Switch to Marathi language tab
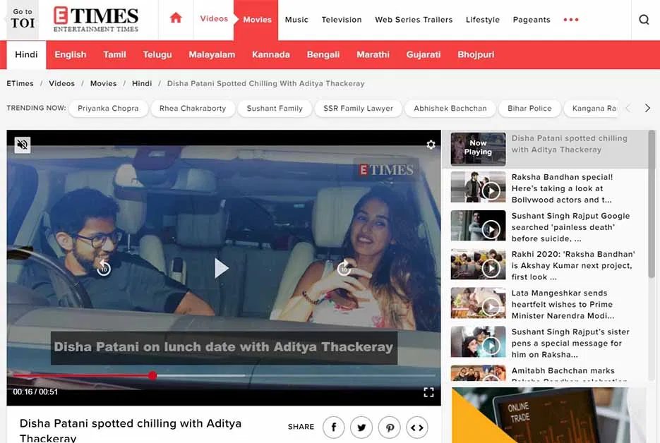The width and height of the screenshot is (660, 443). tap(373, 55)
